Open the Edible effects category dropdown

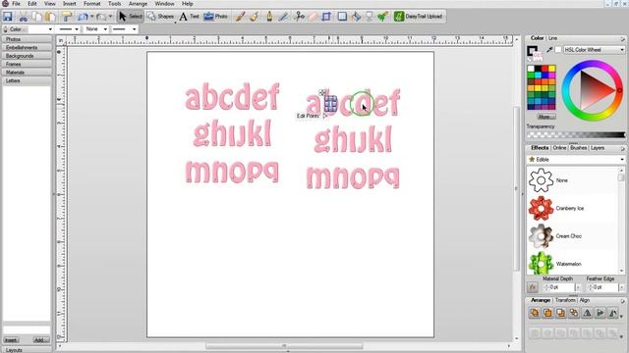click(x=576, y=159)
